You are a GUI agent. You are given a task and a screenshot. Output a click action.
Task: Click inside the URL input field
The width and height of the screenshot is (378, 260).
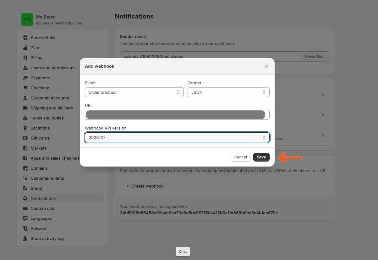(177, 114)
